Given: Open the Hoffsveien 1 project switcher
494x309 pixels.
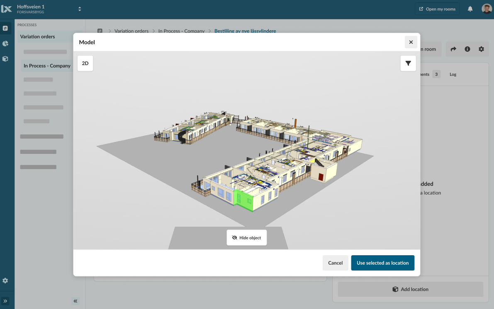Looking at the screenshot, I should pyautogui.click(x=80, y=9).
